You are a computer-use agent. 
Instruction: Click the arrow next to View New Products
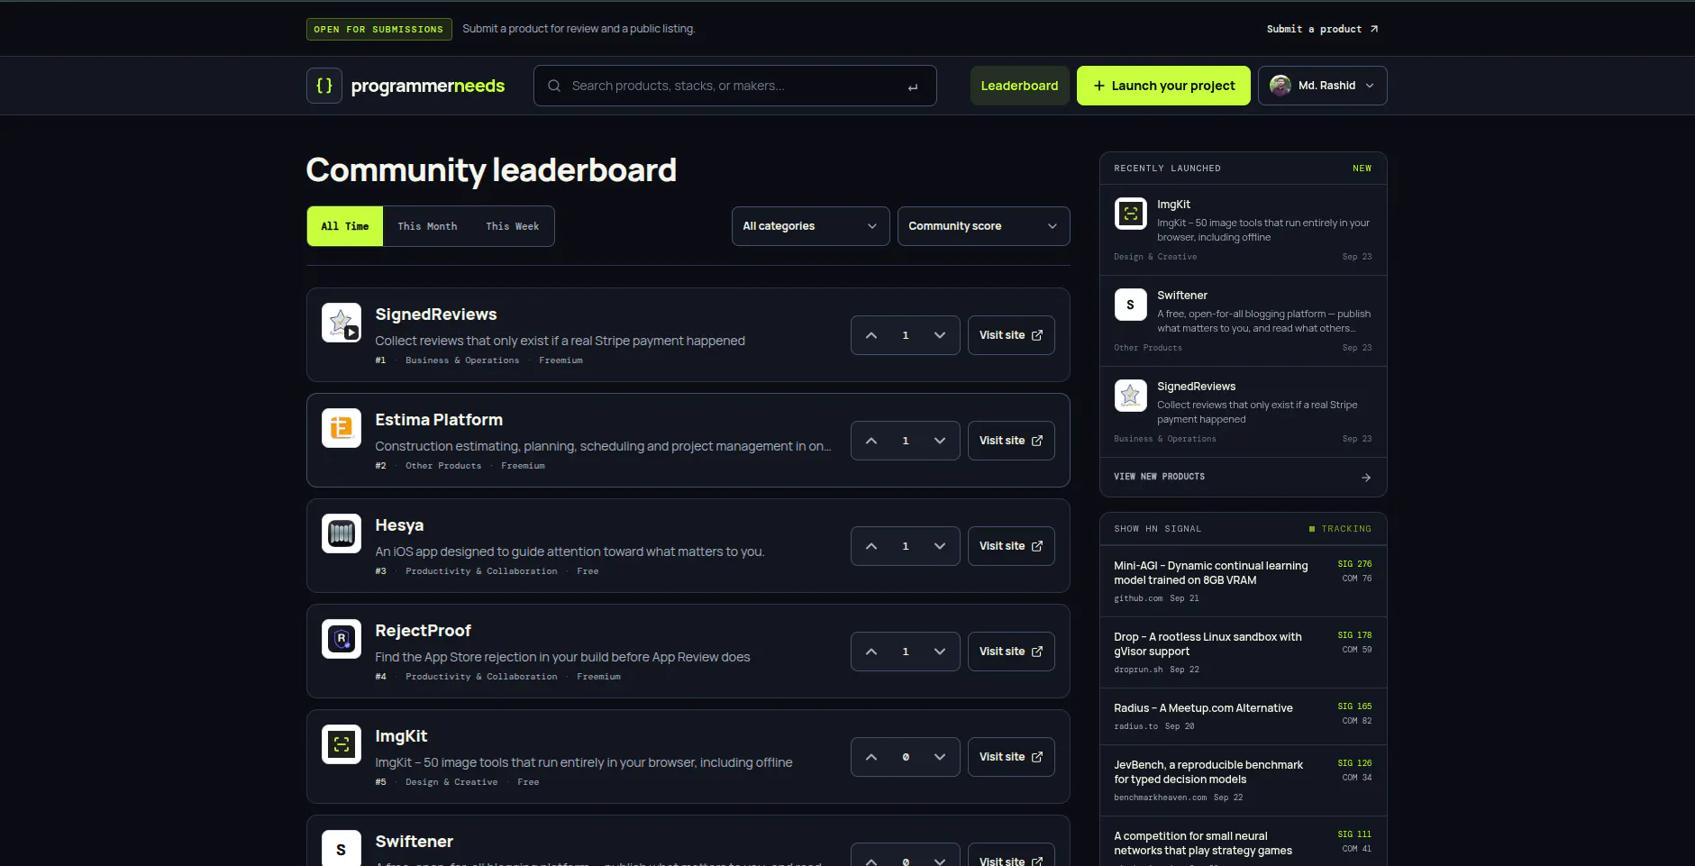[1366, 478]
